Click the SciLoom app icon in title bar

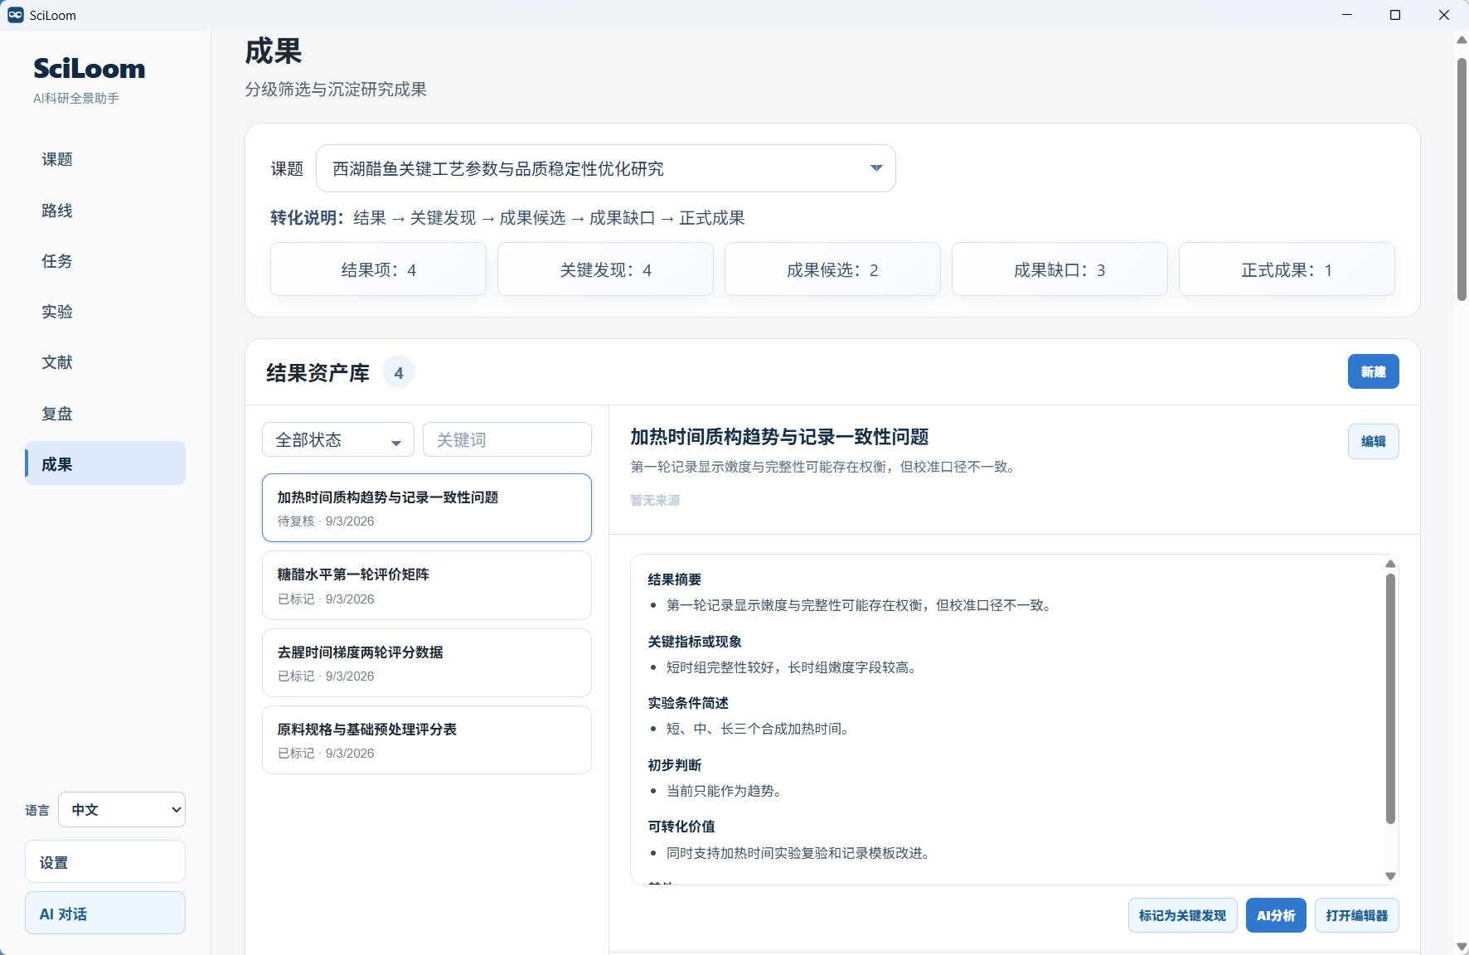16,15
